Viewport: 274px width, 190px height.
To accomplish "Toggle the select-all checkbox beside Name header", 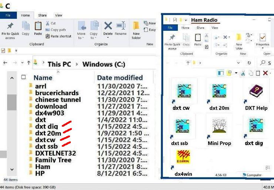I will pyautogui.click(x=23, y=77).
